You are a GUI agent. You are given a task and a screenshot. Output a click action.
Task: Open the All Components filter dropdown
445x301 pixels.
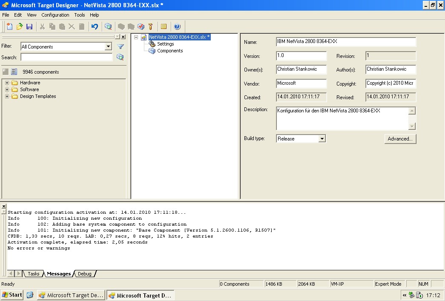[108, 47]
